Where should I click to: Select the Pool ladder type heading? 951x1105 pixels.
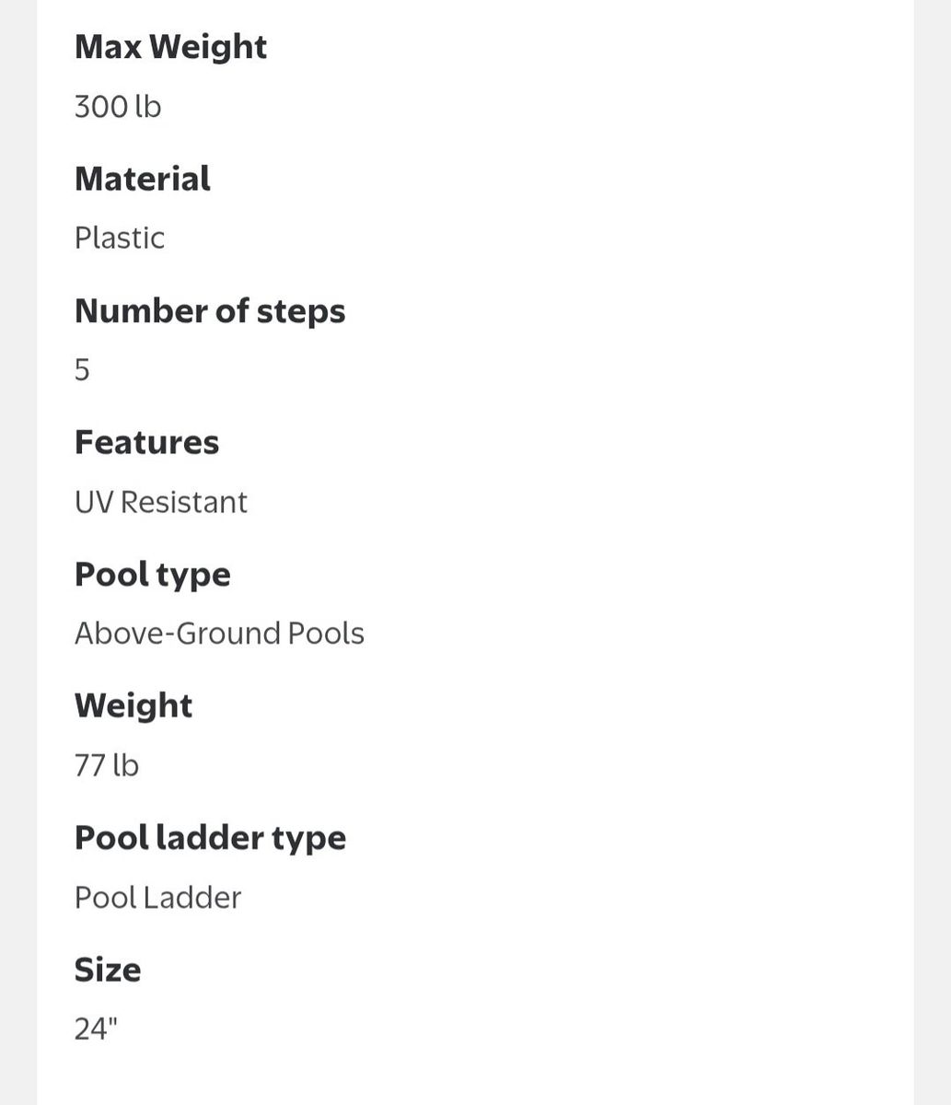210,838
